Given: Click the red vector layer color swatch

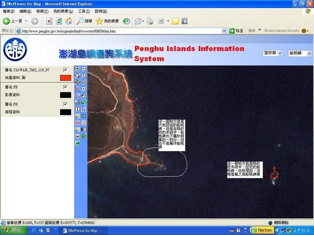Looking at the screenshot, I should tap(65, 78).
